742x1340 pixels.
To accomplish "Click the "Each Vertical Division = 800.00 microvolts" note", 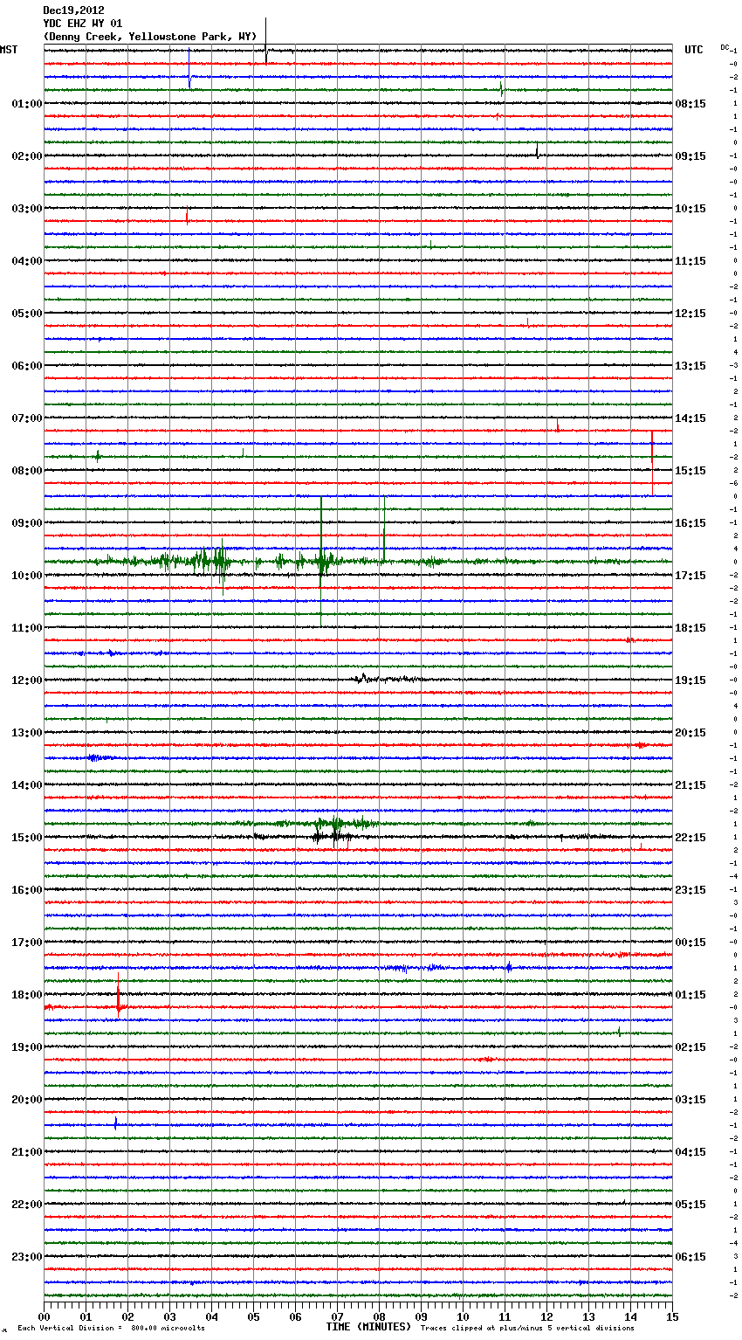I will (x=111, y=1329).
